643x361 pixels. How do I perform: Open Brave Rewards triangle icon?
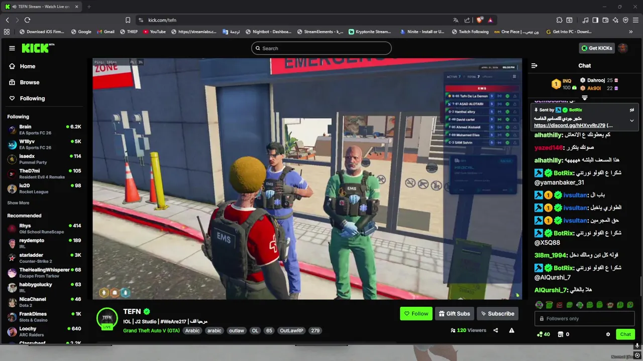pos(490,20)
